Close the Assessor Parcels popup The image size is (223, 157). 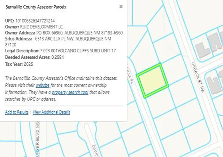click(121, 7)
